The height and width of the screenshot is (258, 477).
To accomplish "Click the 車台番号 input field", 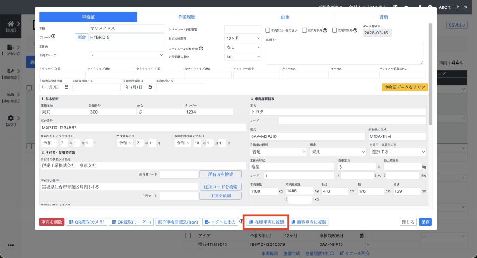I will pyautogui.click(x=143, y=127).
